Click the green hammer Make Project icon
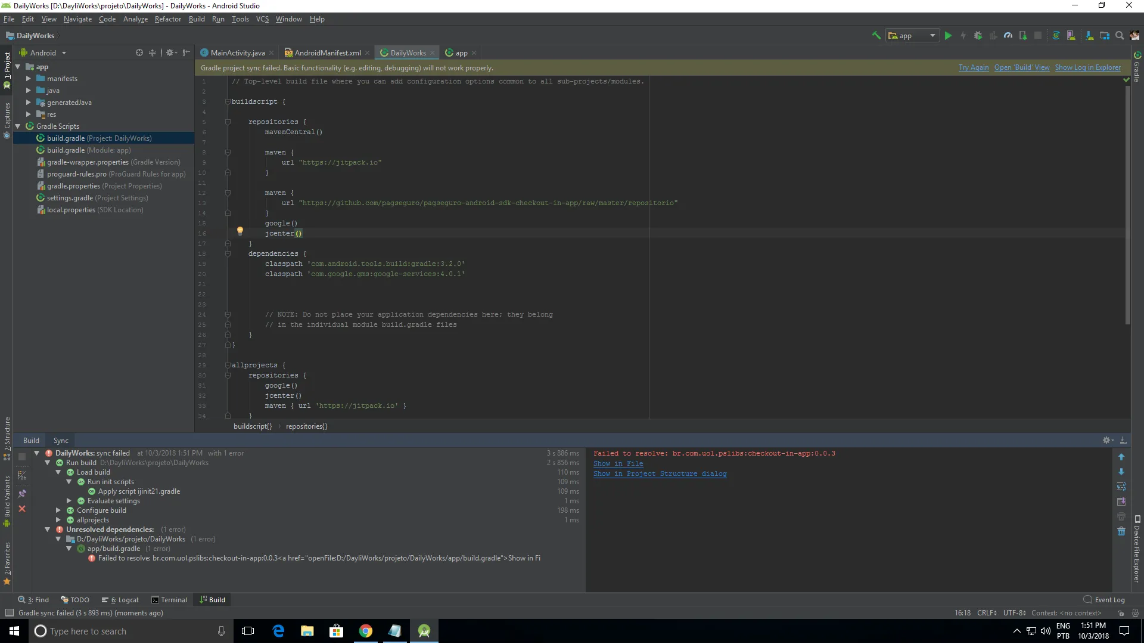 coord(876,36)
